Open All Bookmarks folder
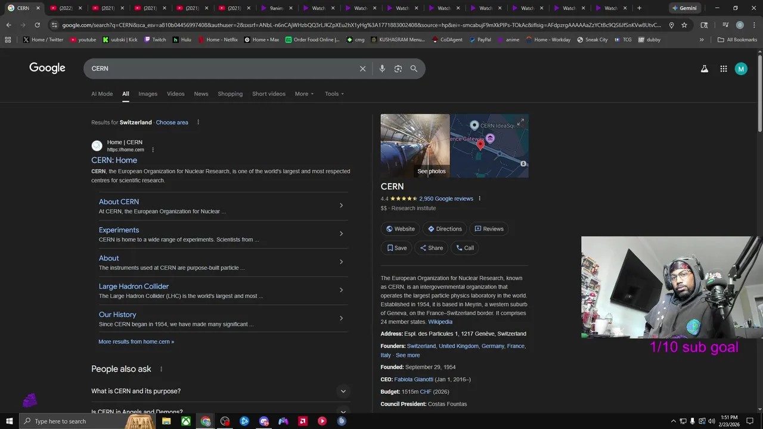763x429 pixels. (737, 40)
